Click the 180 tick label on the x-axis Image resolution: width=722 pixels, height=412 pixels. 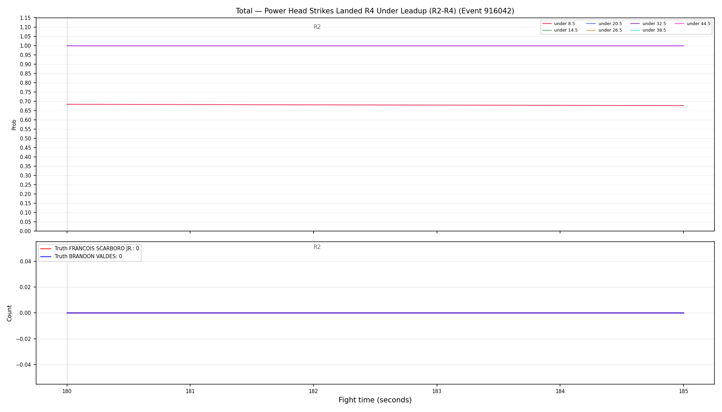pyautogui.click(x=67, y=391)
